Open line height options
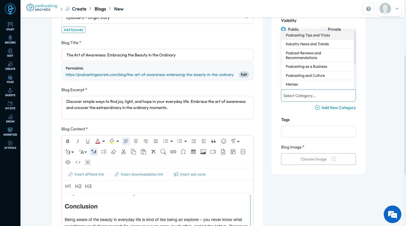Screen dimensions: 406x226 pyautogui.click(x=104, y=152)
